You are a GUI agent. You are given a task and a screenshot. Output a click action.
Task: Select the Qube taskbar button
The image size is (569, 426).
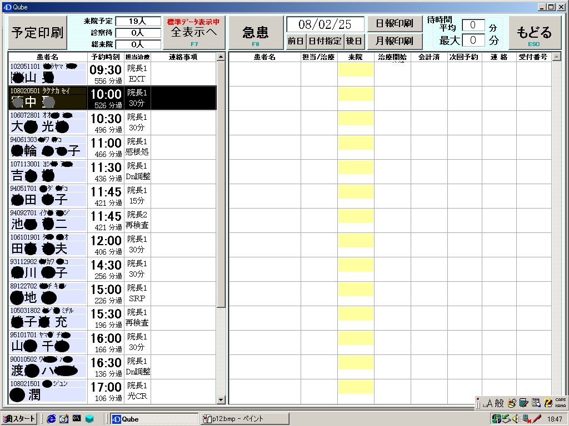pos(153,419)
